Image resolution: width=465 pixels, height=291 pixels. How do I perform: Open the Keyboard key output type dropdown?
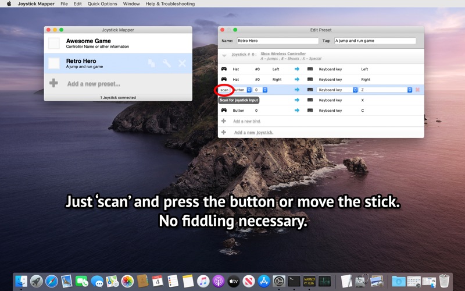[337, 90]
